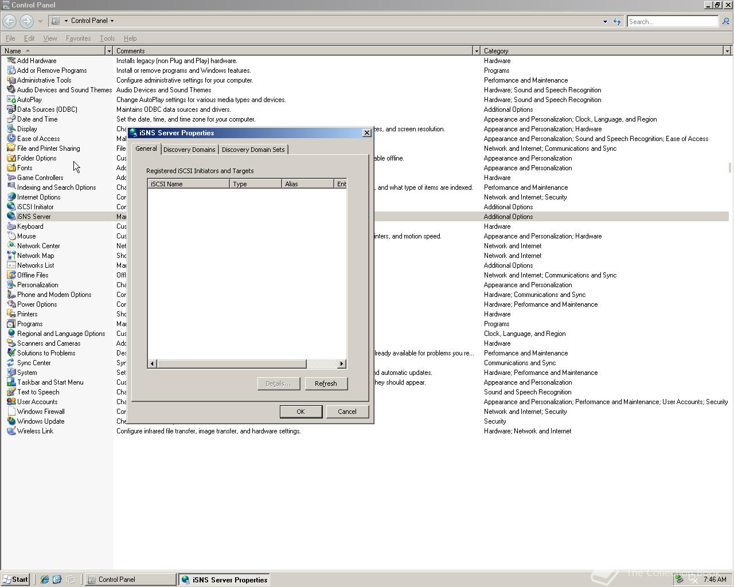
Task: Click Control Panel taskbar button
Action: 131,580
